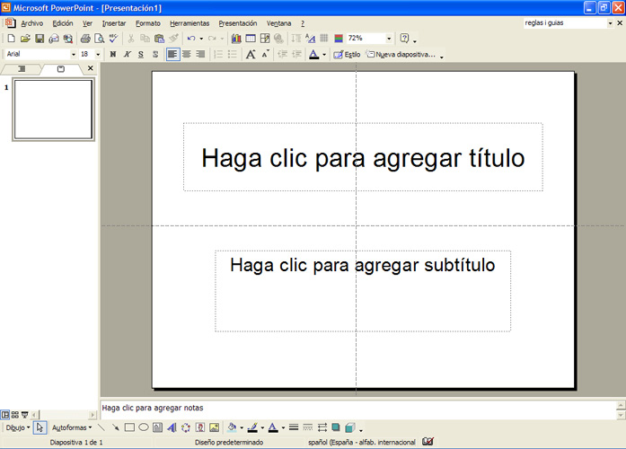Screen dimensions: 626x449
Task: Undo the last action
Action: tap(191, 39)
